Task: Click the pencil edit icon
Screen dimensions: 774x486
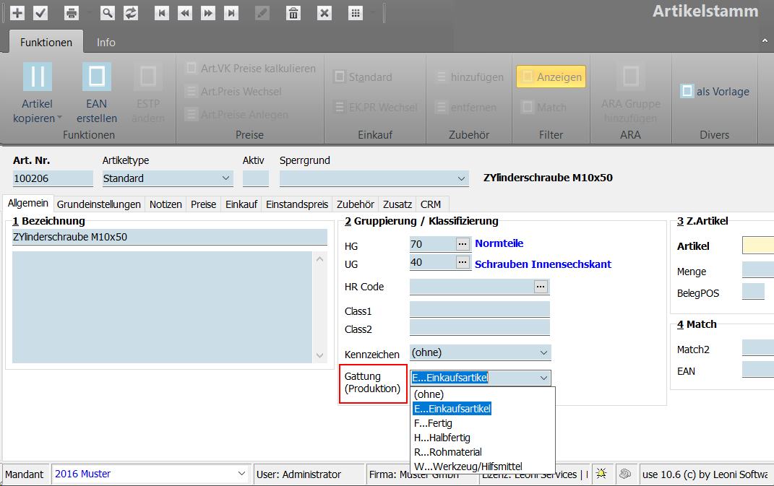Action: [262, 13]
